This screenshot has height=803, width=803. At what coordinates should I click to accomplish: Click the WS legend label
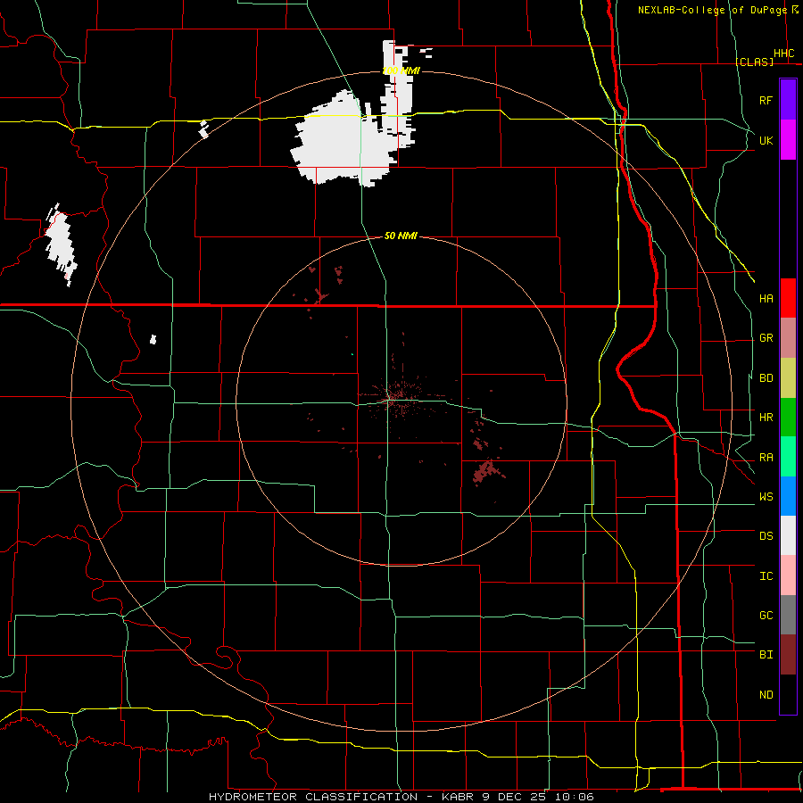click(x=766, y=497)
